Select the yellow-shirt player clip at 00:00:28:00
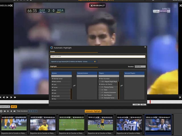The image size is (182, 136). [43, 125]
